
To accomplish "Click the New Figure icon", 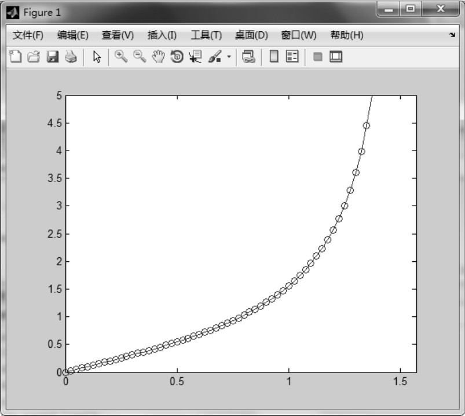I will [x=16, y=57].
